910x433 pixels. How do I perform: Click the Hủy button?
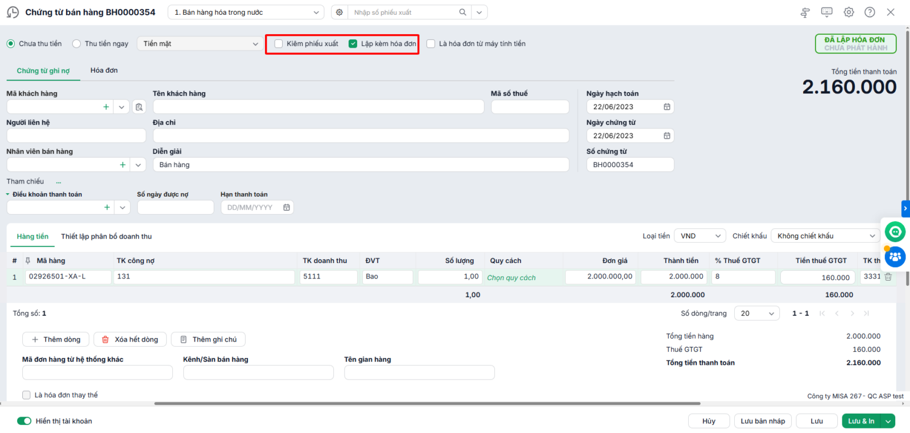click(x=709, y=421)
